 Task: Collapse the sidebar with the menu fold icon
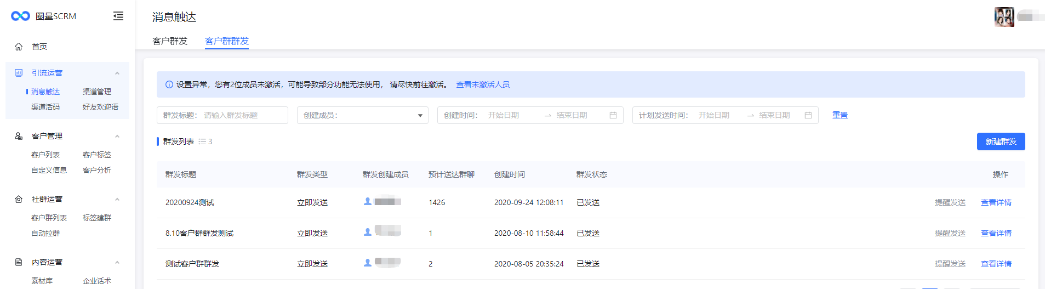tap(118, 16)
